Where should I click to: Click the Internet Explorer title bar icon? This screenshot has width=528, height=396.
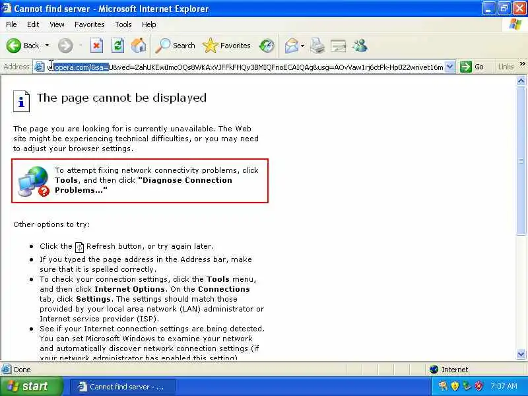click(x=6, y=8)
